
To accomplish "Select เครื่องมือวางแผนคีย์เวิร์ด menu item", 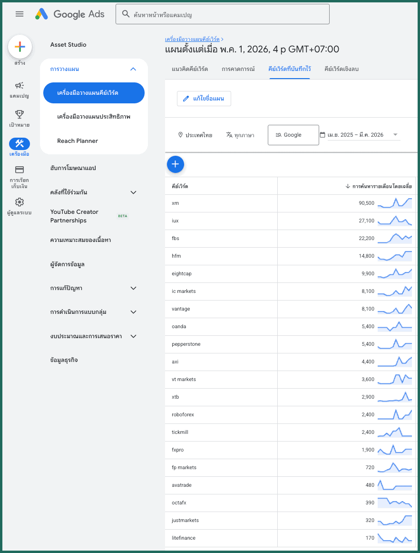I will (x=94, y=93).
